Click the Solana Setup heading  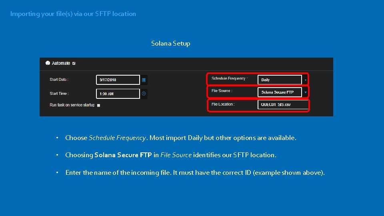coord(171,44)
